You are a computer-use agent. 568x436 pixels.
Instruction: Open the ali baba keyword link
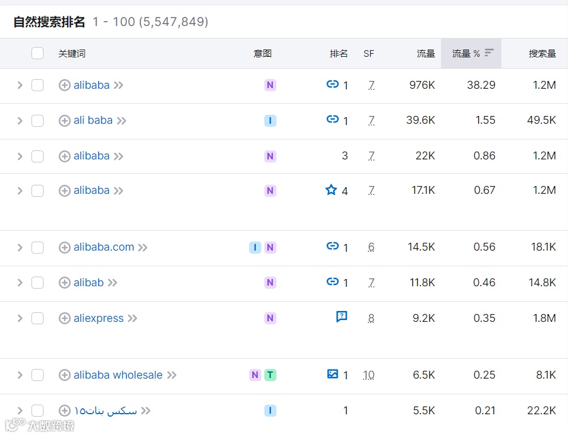[93, 120]
